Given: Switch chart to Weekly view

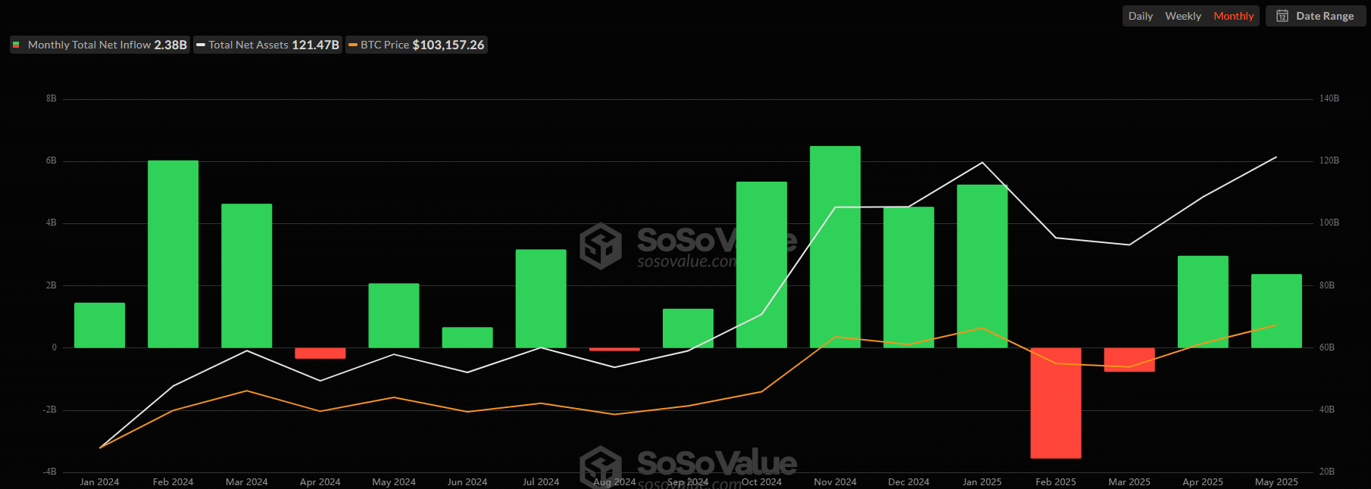Looking at the screenshot, I should 1182,16.
